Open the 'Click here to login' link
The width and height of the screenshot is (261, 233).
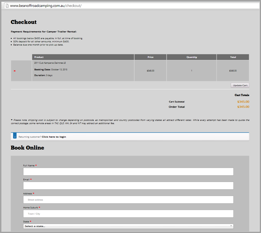(54, 137)
